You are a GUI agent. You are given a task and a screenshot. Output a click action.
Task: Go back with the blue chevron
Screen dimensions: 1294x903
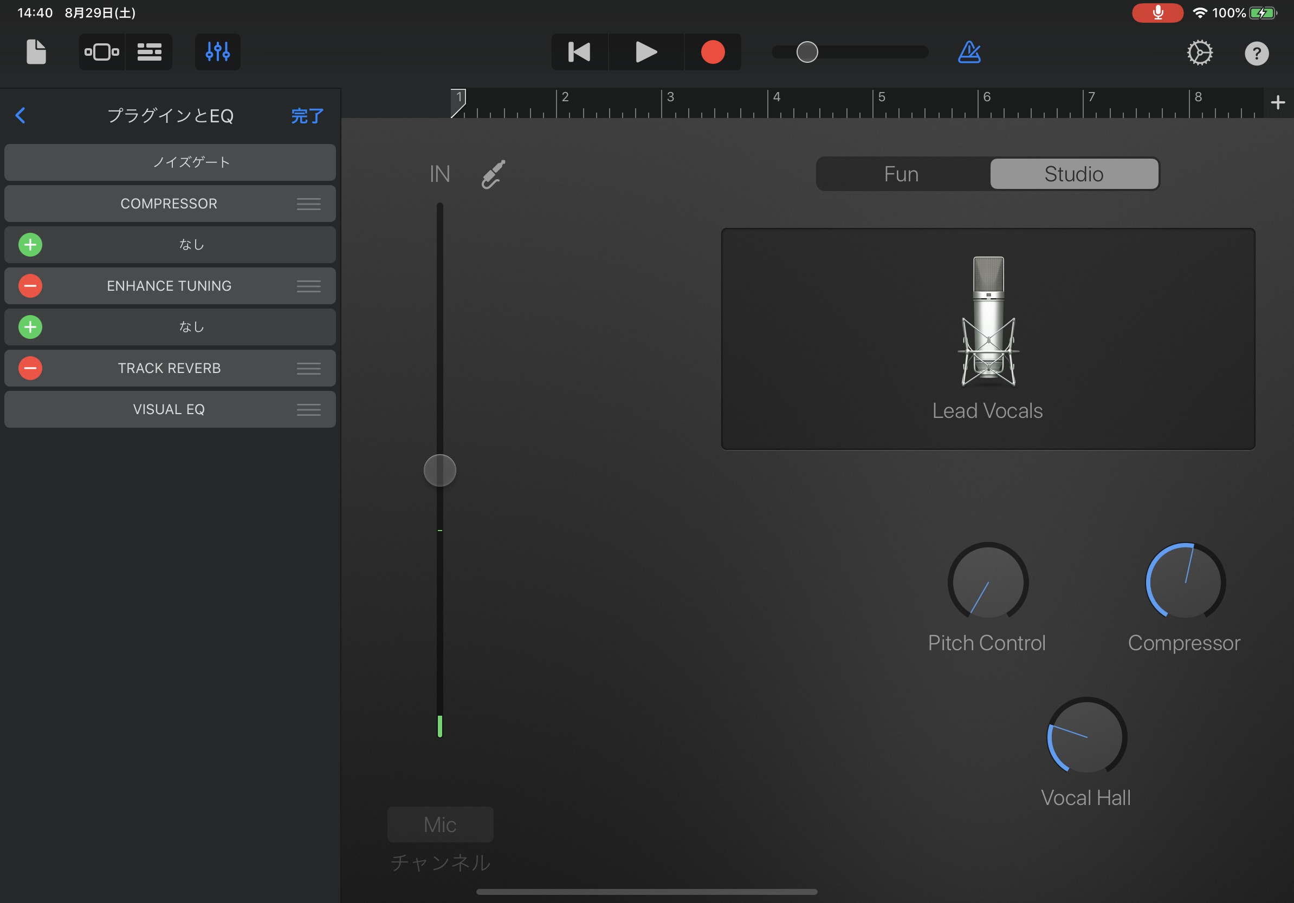coord(20,115)
